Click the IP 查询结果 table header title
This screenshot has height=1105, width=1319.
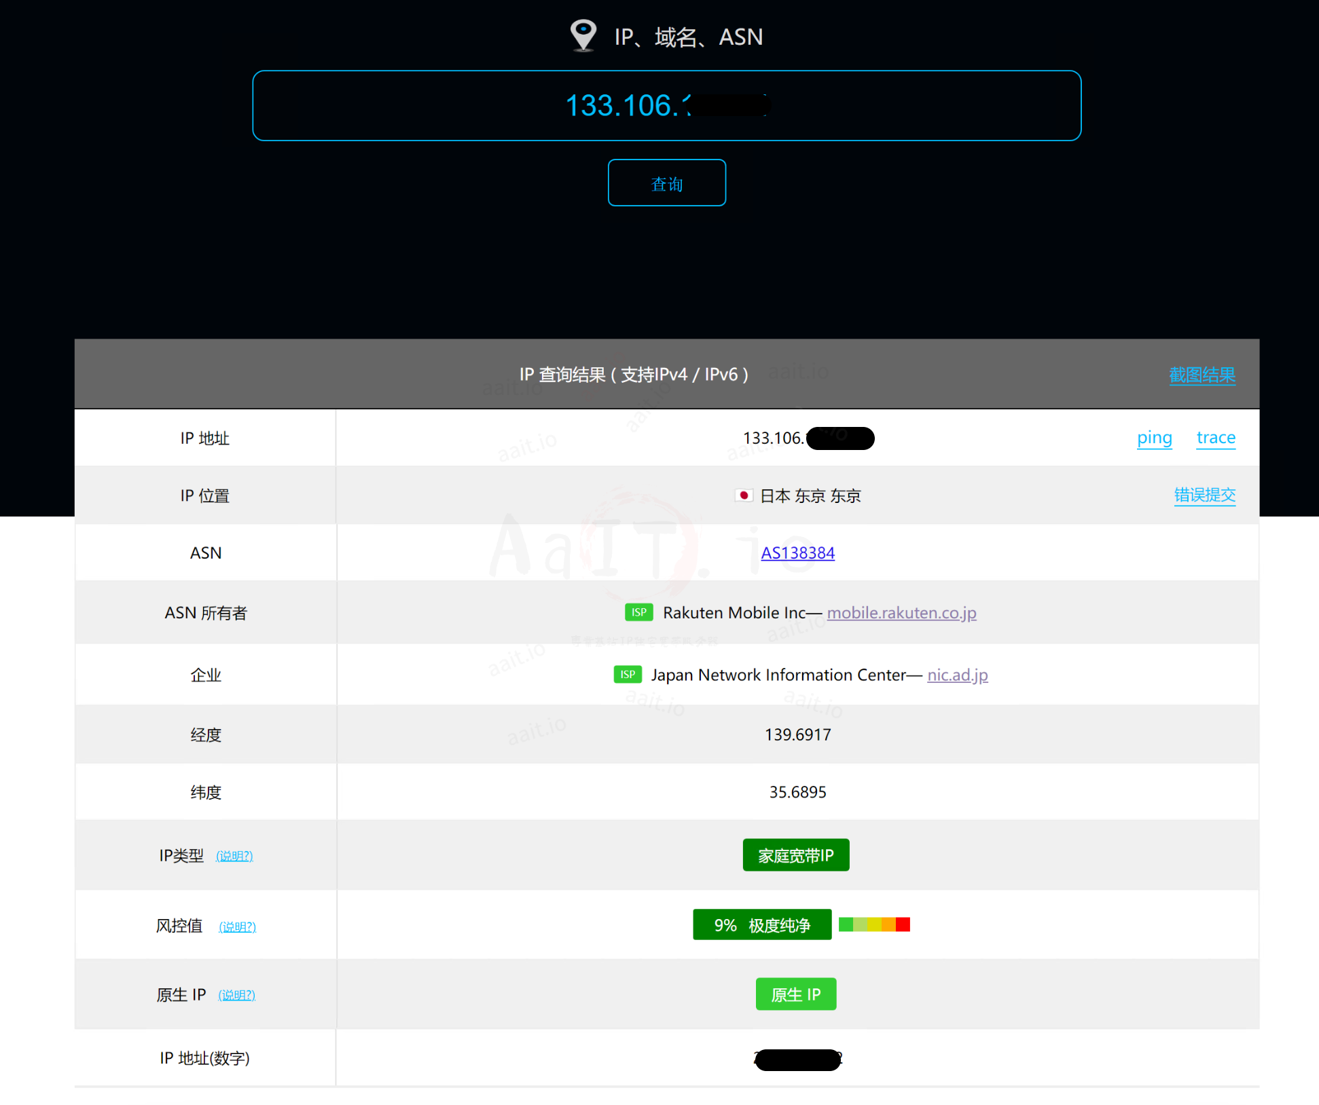(634, 375)
